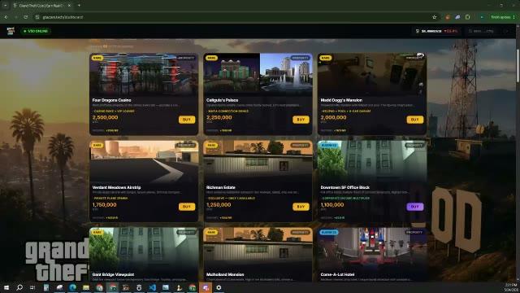Click the 2,250,000 price on Caligula's Palace
This screenshot has width=520, height=293.
tap(219, 117)
